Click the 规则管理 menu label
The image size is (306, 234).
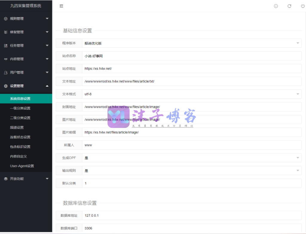click(17, 19)
